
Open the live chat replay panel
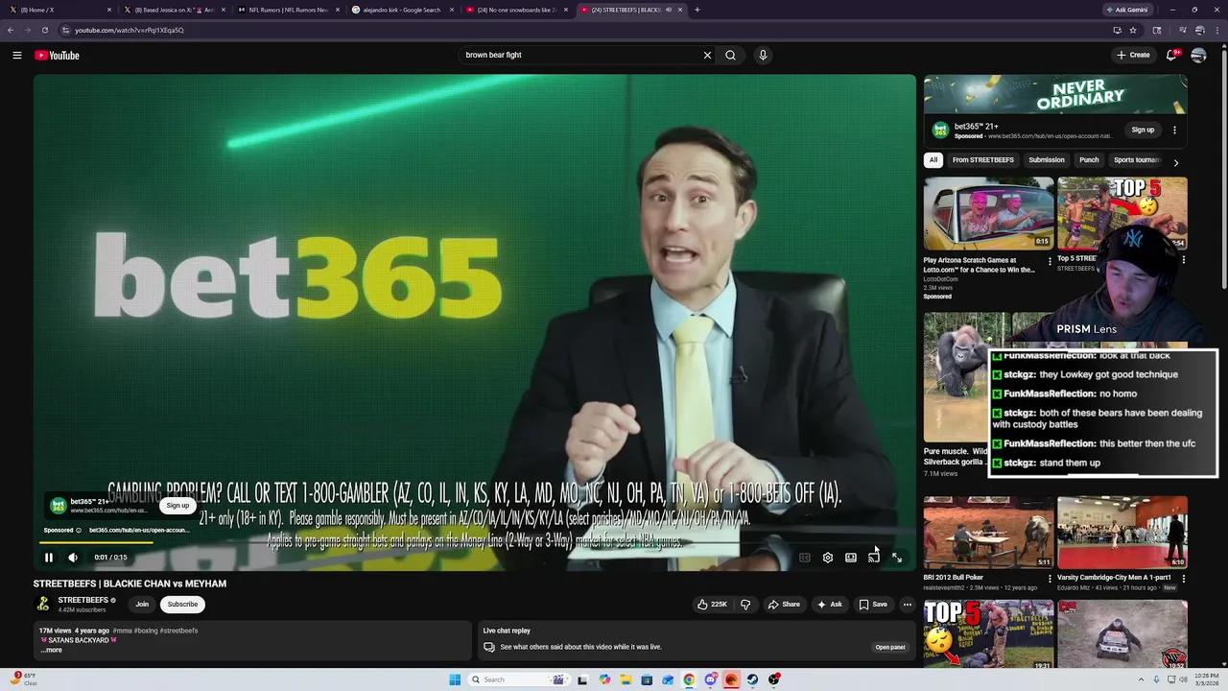889,647
